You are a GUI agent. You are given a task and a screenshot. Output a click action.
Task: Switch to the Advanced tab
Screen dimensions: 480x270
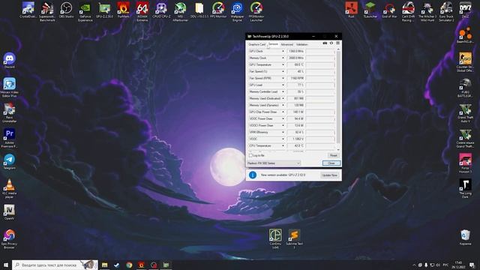pyautogui.click(x=286, y=45)
